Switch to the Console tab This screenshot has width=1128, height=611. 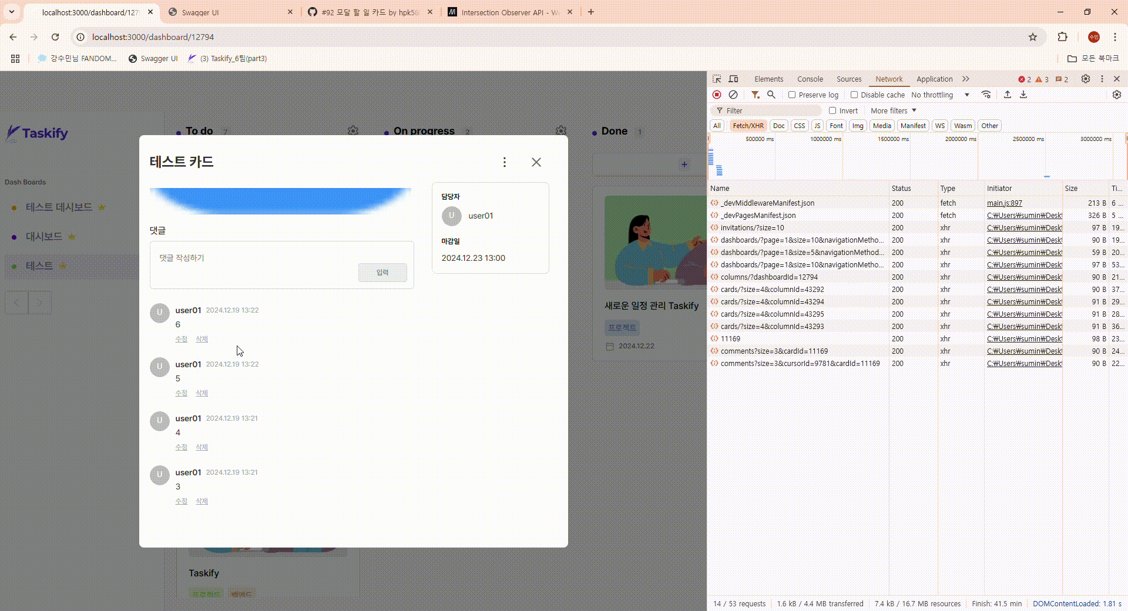(810, 79)
